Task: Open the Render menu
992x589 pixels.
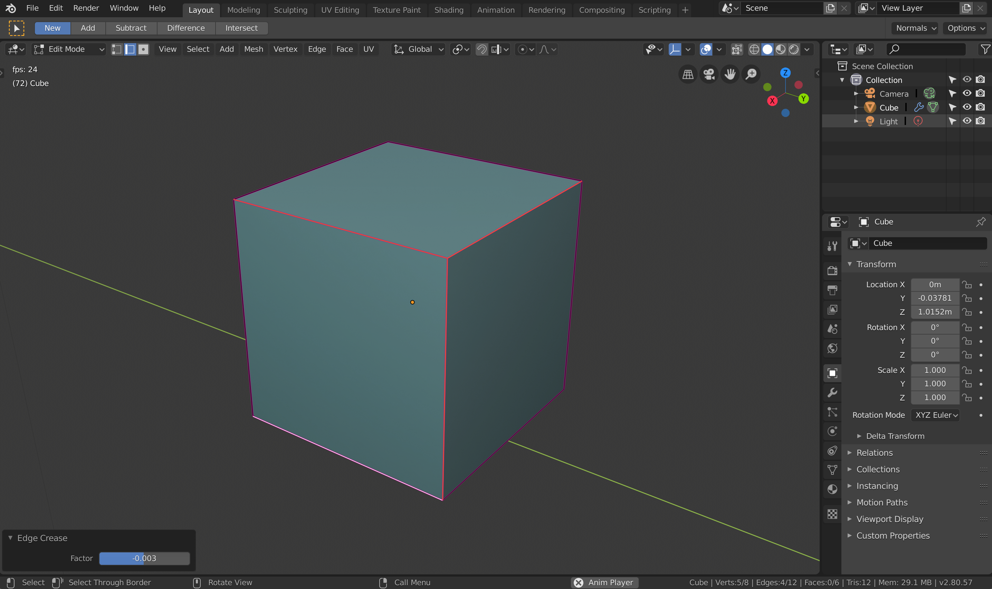Action: 86,8
